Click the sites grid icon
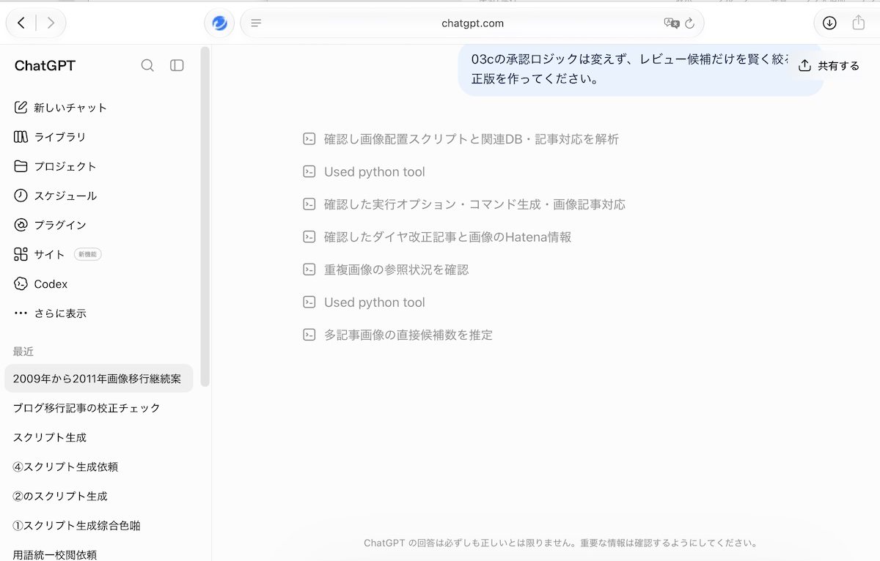 pos(21,254)
